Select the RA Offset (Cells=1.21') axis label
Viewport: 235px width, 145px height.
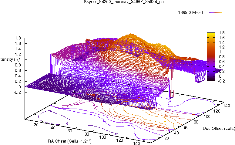click(x=70, y=141)
